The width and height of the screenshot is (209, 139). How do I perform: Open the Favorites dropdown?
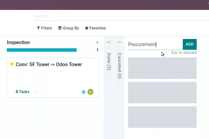(x=95, y=28)
